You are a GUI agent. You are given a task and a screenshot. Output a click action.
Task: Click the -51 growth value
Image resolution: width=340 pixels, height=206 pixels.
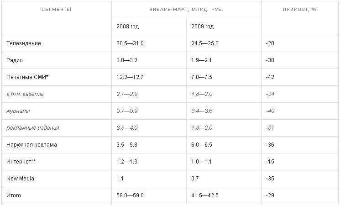tap(270, 128)
